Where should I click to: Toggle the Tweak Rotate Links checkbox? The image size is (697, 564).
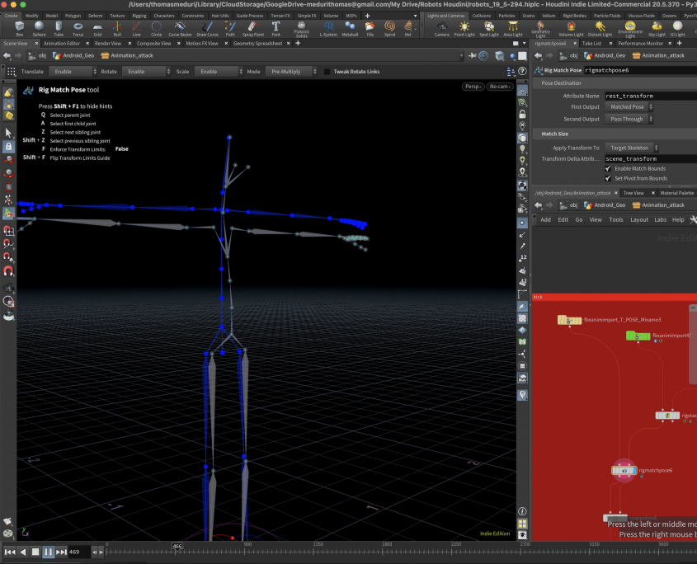[327, 72]
